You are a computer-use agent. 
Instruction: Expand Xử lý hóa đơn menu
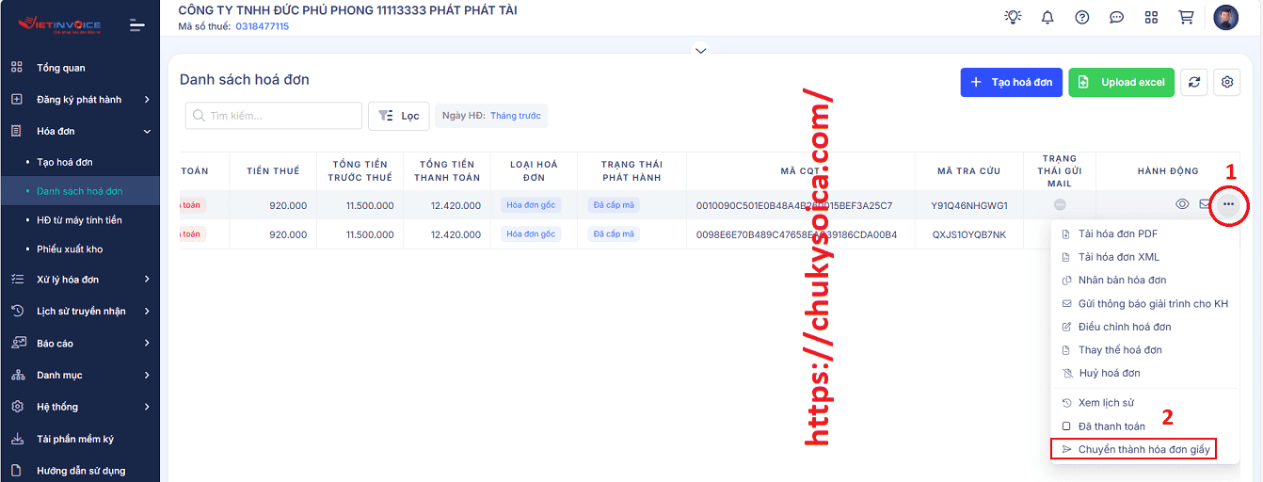pyautogui.click(x=79, y=279)
